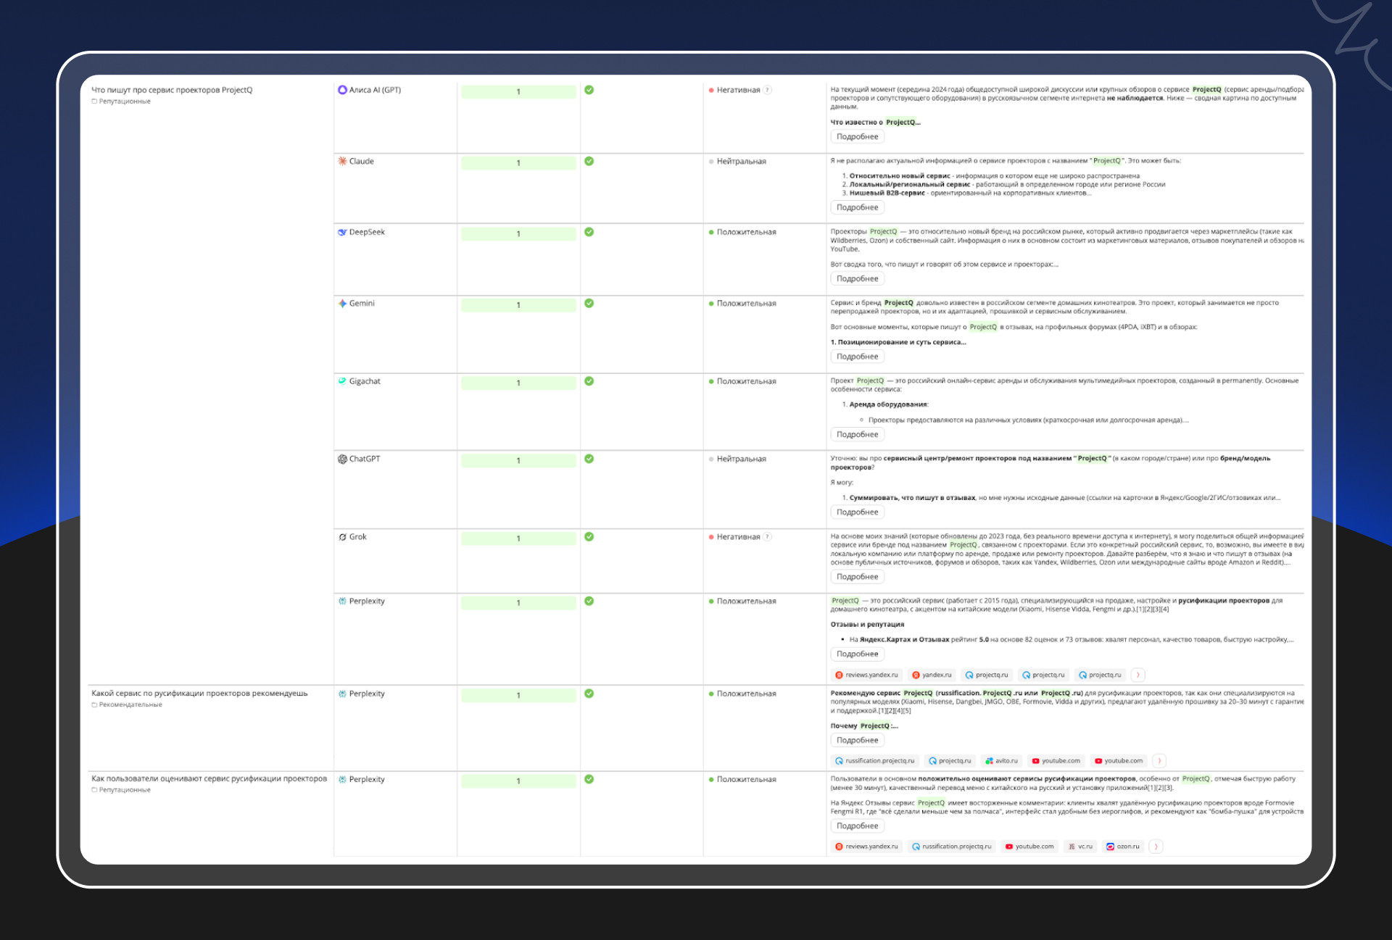Select query 'Как пользователи оценивают сервис русификации проекторов'
Image resolution: width=1392 pixels, height=940 pixels.
[209, 779]
